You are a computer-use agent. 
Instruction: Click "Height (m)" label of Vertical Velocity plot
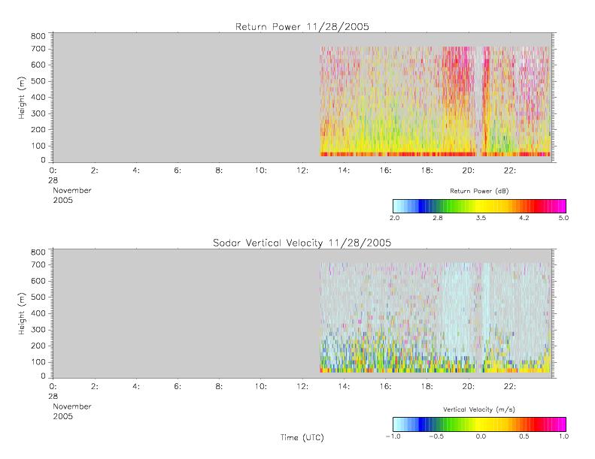point(22,313)
